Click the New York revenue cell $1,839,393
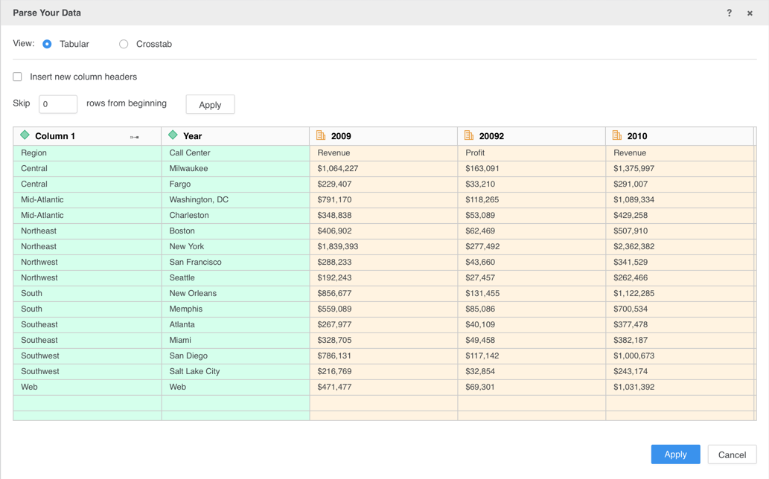The image size is (769, 479). click(338, 246)
